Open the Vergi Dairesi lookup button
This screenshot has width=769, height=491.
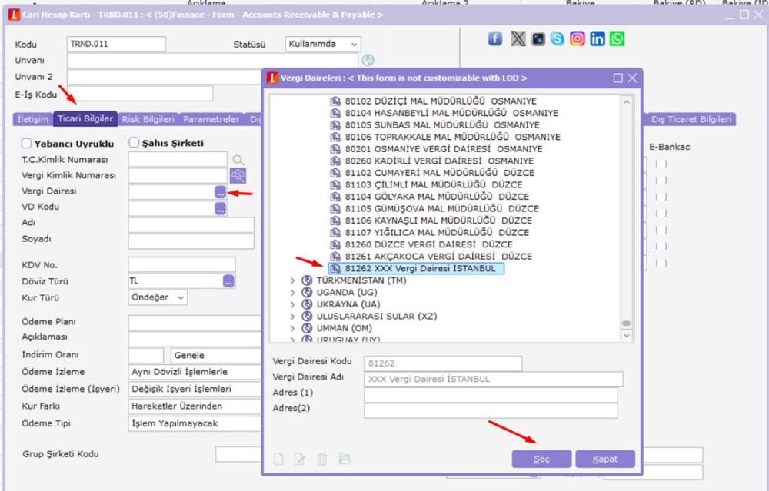[x=220, y=192]
